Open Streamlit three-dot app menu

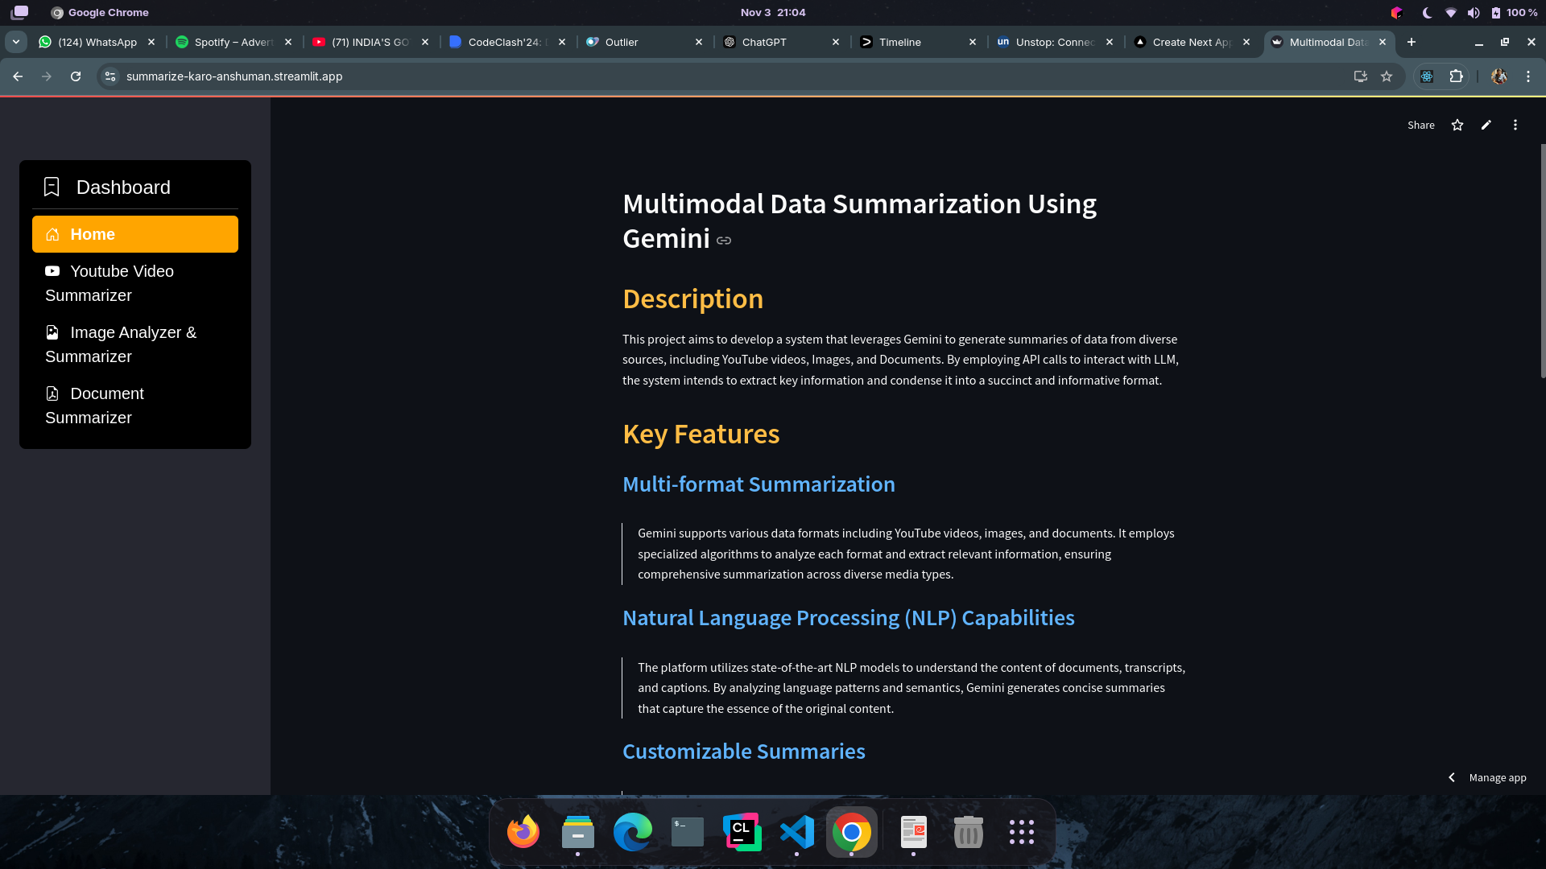tap(1515, 125)
